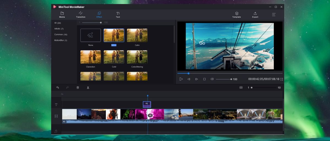Step to next frame
Viewport: 330px width, 141px height.
click(x=197, y=79)
